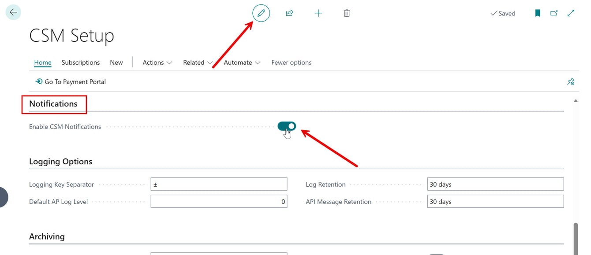
Task: Open the share icon
Action: 290,13
